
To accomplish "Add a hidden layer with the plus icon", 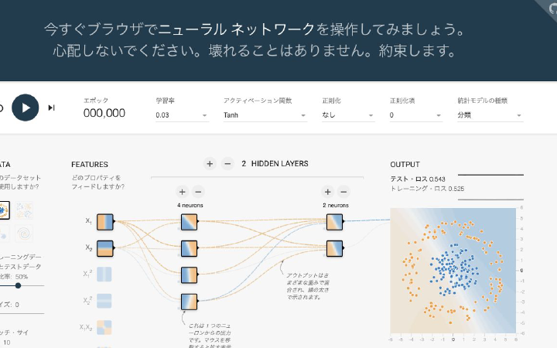I will [210, 164].
